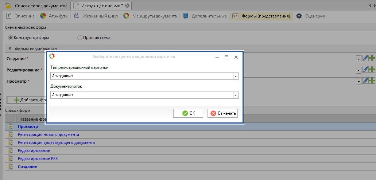The height and width of the screenshot is (180, 376).
Task: Expand the Документопоток dropdown list
Action: (x=236, y=95)
